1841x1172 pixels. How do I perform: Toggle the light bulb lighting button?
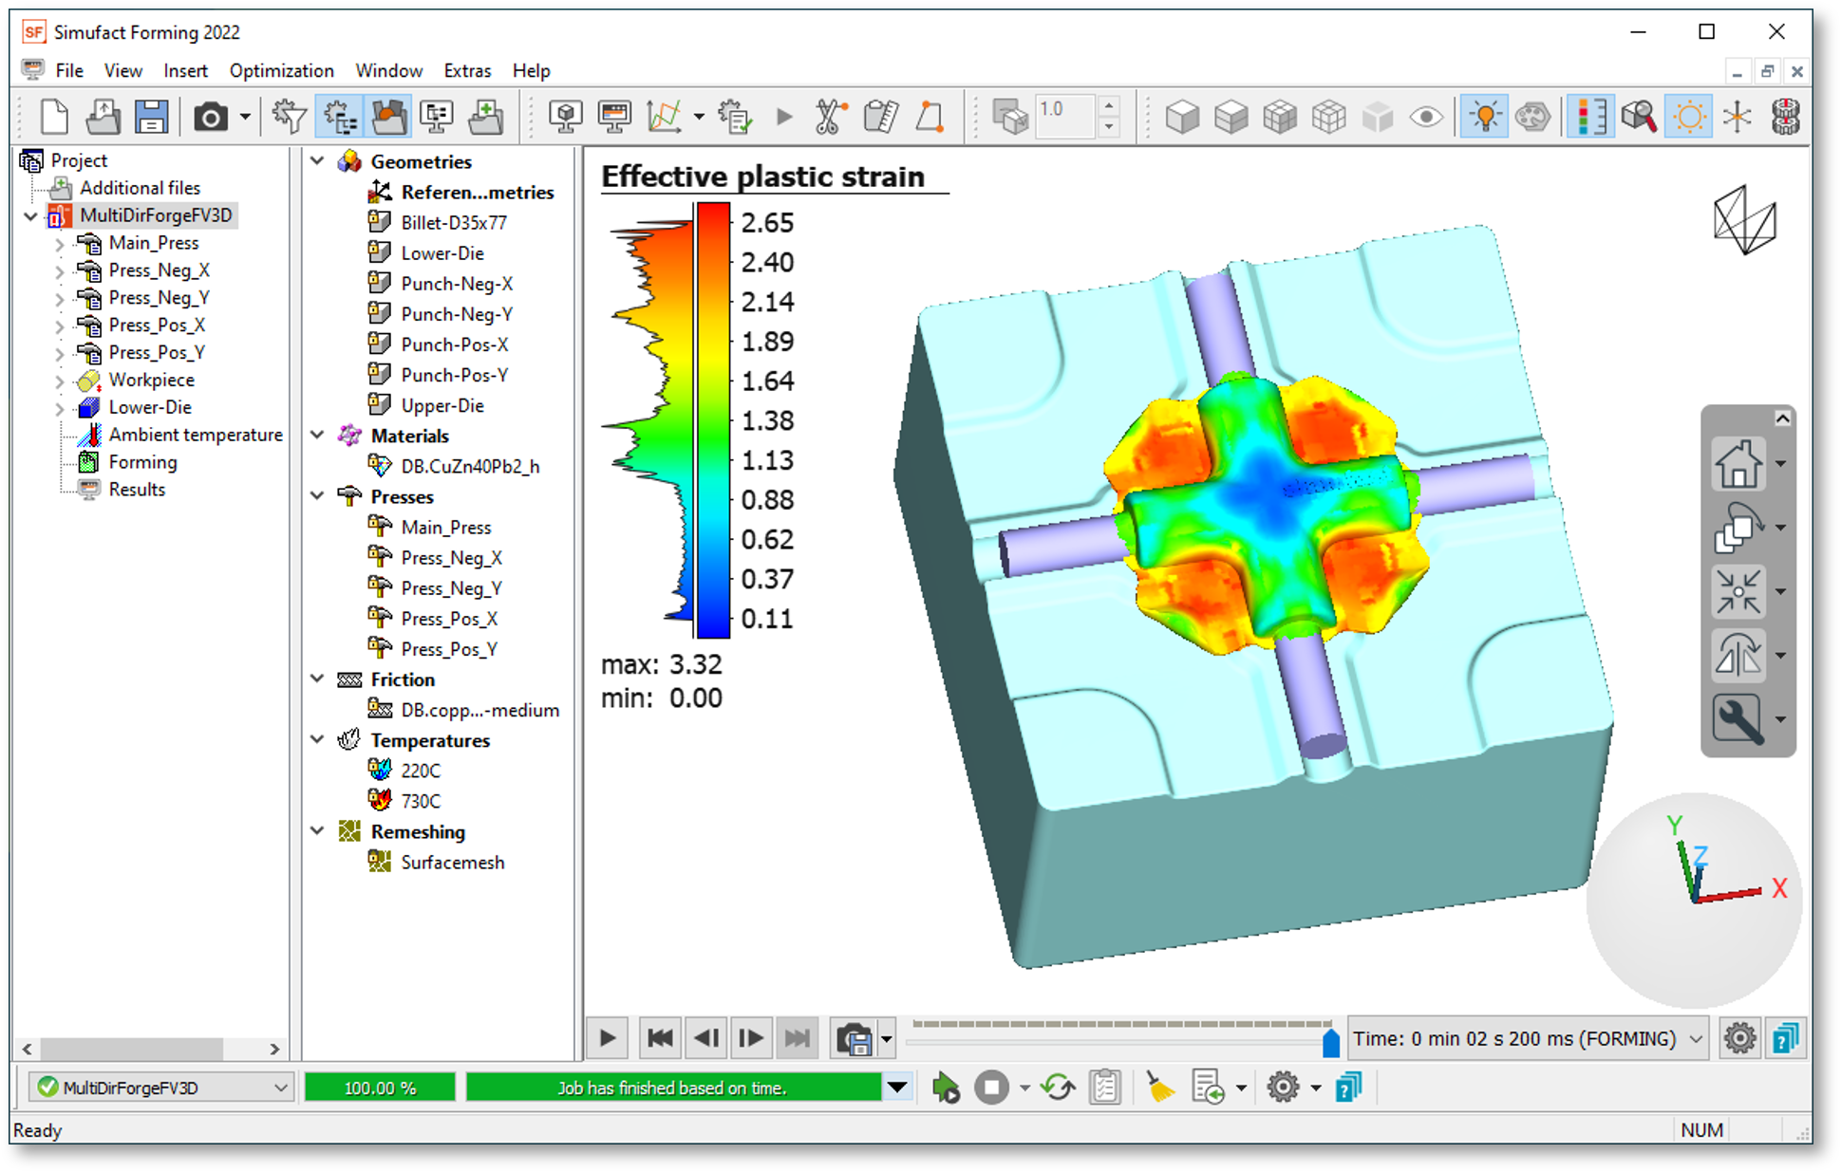1484,118
